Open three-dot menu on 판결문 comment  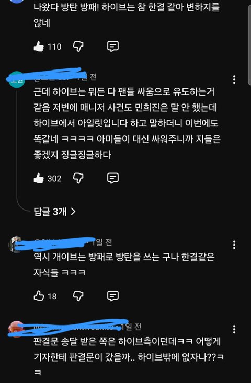click(234, 329)
